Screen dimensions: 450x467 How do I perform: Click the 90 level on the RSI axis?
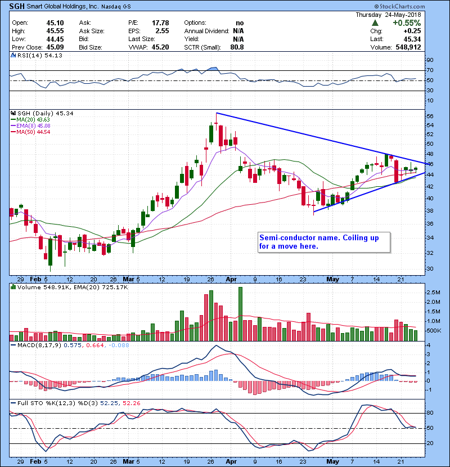pyautogui.click(x=430, y=60)
